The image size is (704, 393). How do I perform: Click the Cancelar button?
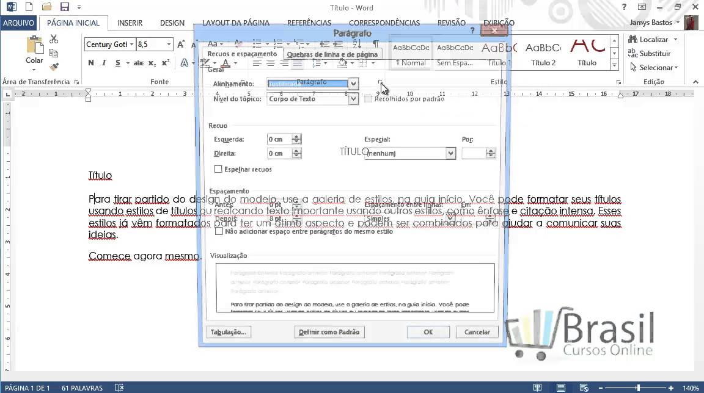tap(477, 332)
